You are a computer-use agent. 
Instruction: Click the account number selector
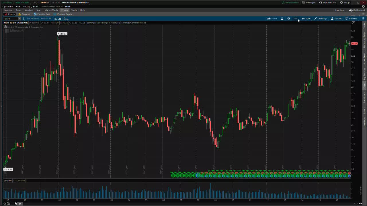75,2
